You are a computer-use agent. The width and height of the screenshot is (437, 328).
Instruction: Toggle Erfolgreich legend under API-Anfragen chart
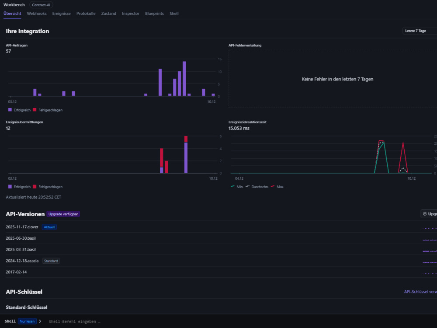(20, 110)
